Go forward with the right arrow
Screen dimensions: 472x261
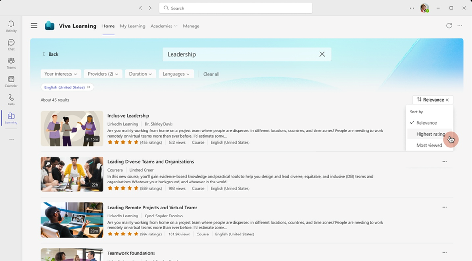point(150,8)
